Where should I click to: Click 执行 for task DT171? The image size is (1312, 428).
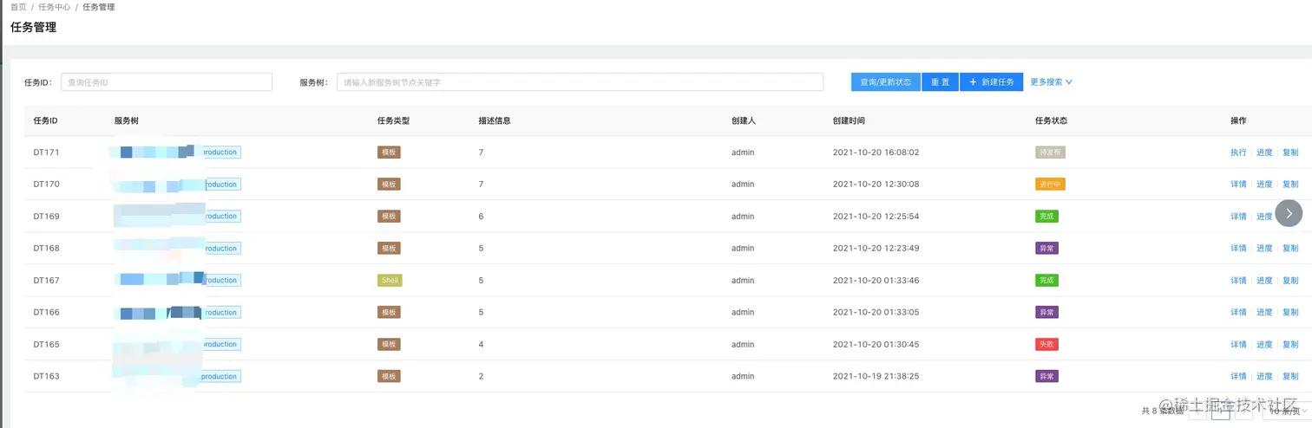(1238, 152)
